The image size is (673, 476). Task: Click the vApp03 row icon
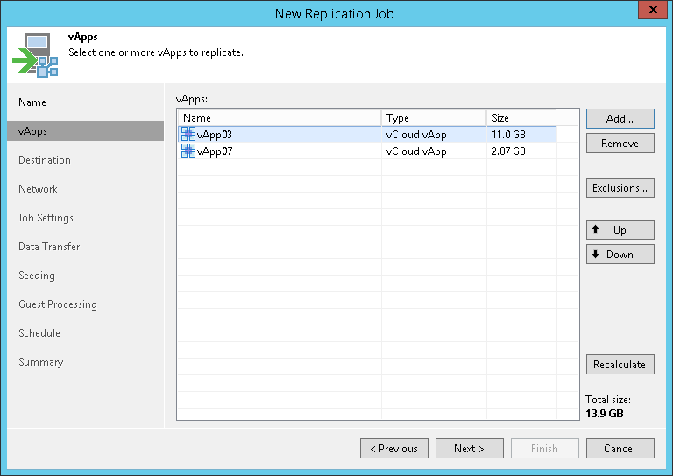coord(188,135)
